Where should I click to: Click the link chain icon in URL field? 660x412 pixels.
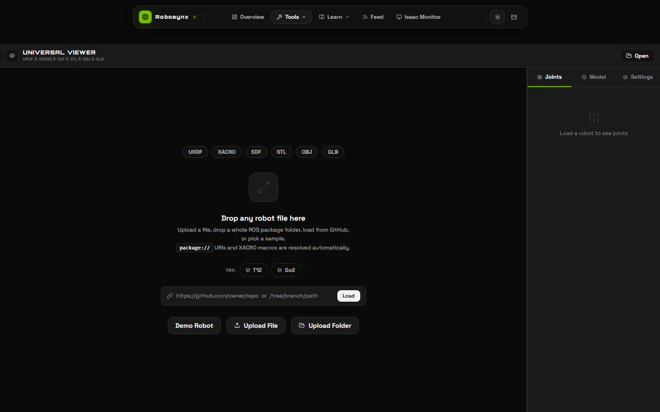tap(170, 296)
